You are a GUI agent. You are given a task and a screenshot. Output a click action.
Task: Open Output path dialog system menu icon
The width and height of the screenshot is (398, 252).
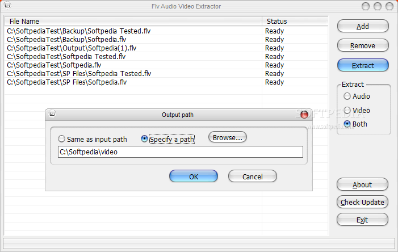pos(52,114)
